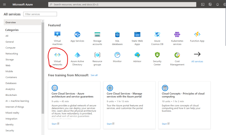
Task: Select the Web category
Action: coord(8,65)
